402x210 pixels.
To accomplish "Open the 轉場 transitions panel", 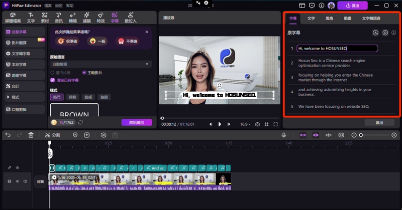I will (x=73, y=18).
